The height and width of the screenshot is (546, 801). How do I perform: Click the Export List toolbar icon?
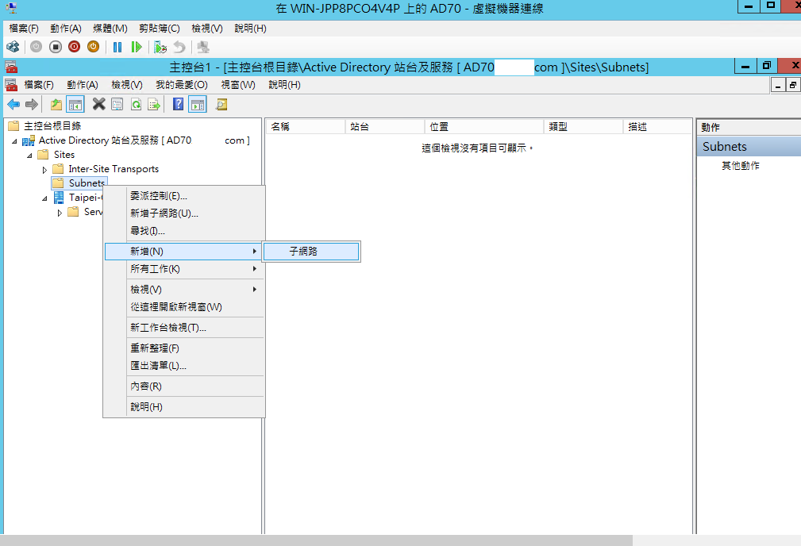click(154, 105)
